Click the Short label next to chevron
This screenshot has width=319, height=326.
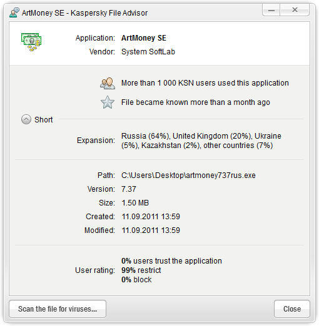point(43,120)
